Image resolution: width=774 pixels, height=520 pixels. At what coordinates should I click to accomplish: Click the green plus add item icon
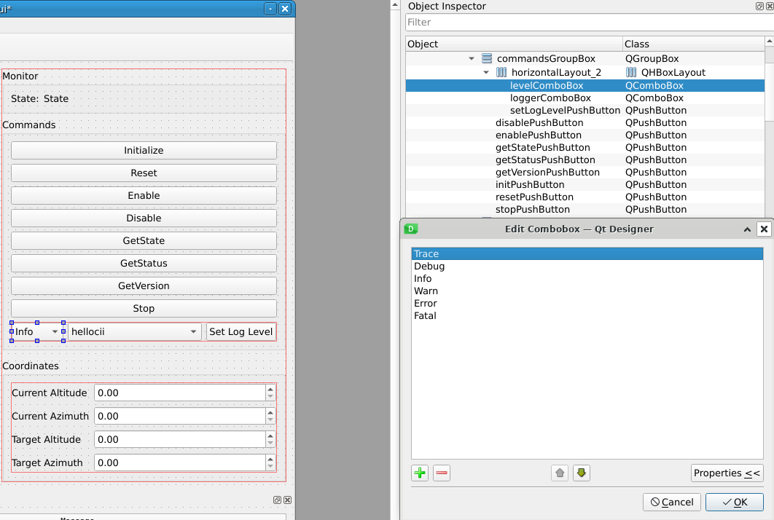coord(420,473)
